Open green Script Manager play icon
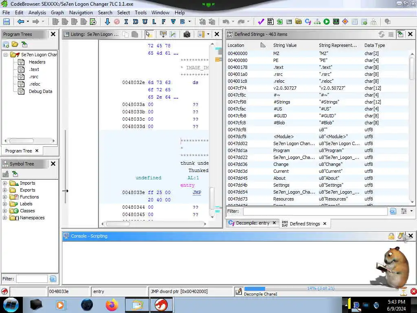 (327, 22)
